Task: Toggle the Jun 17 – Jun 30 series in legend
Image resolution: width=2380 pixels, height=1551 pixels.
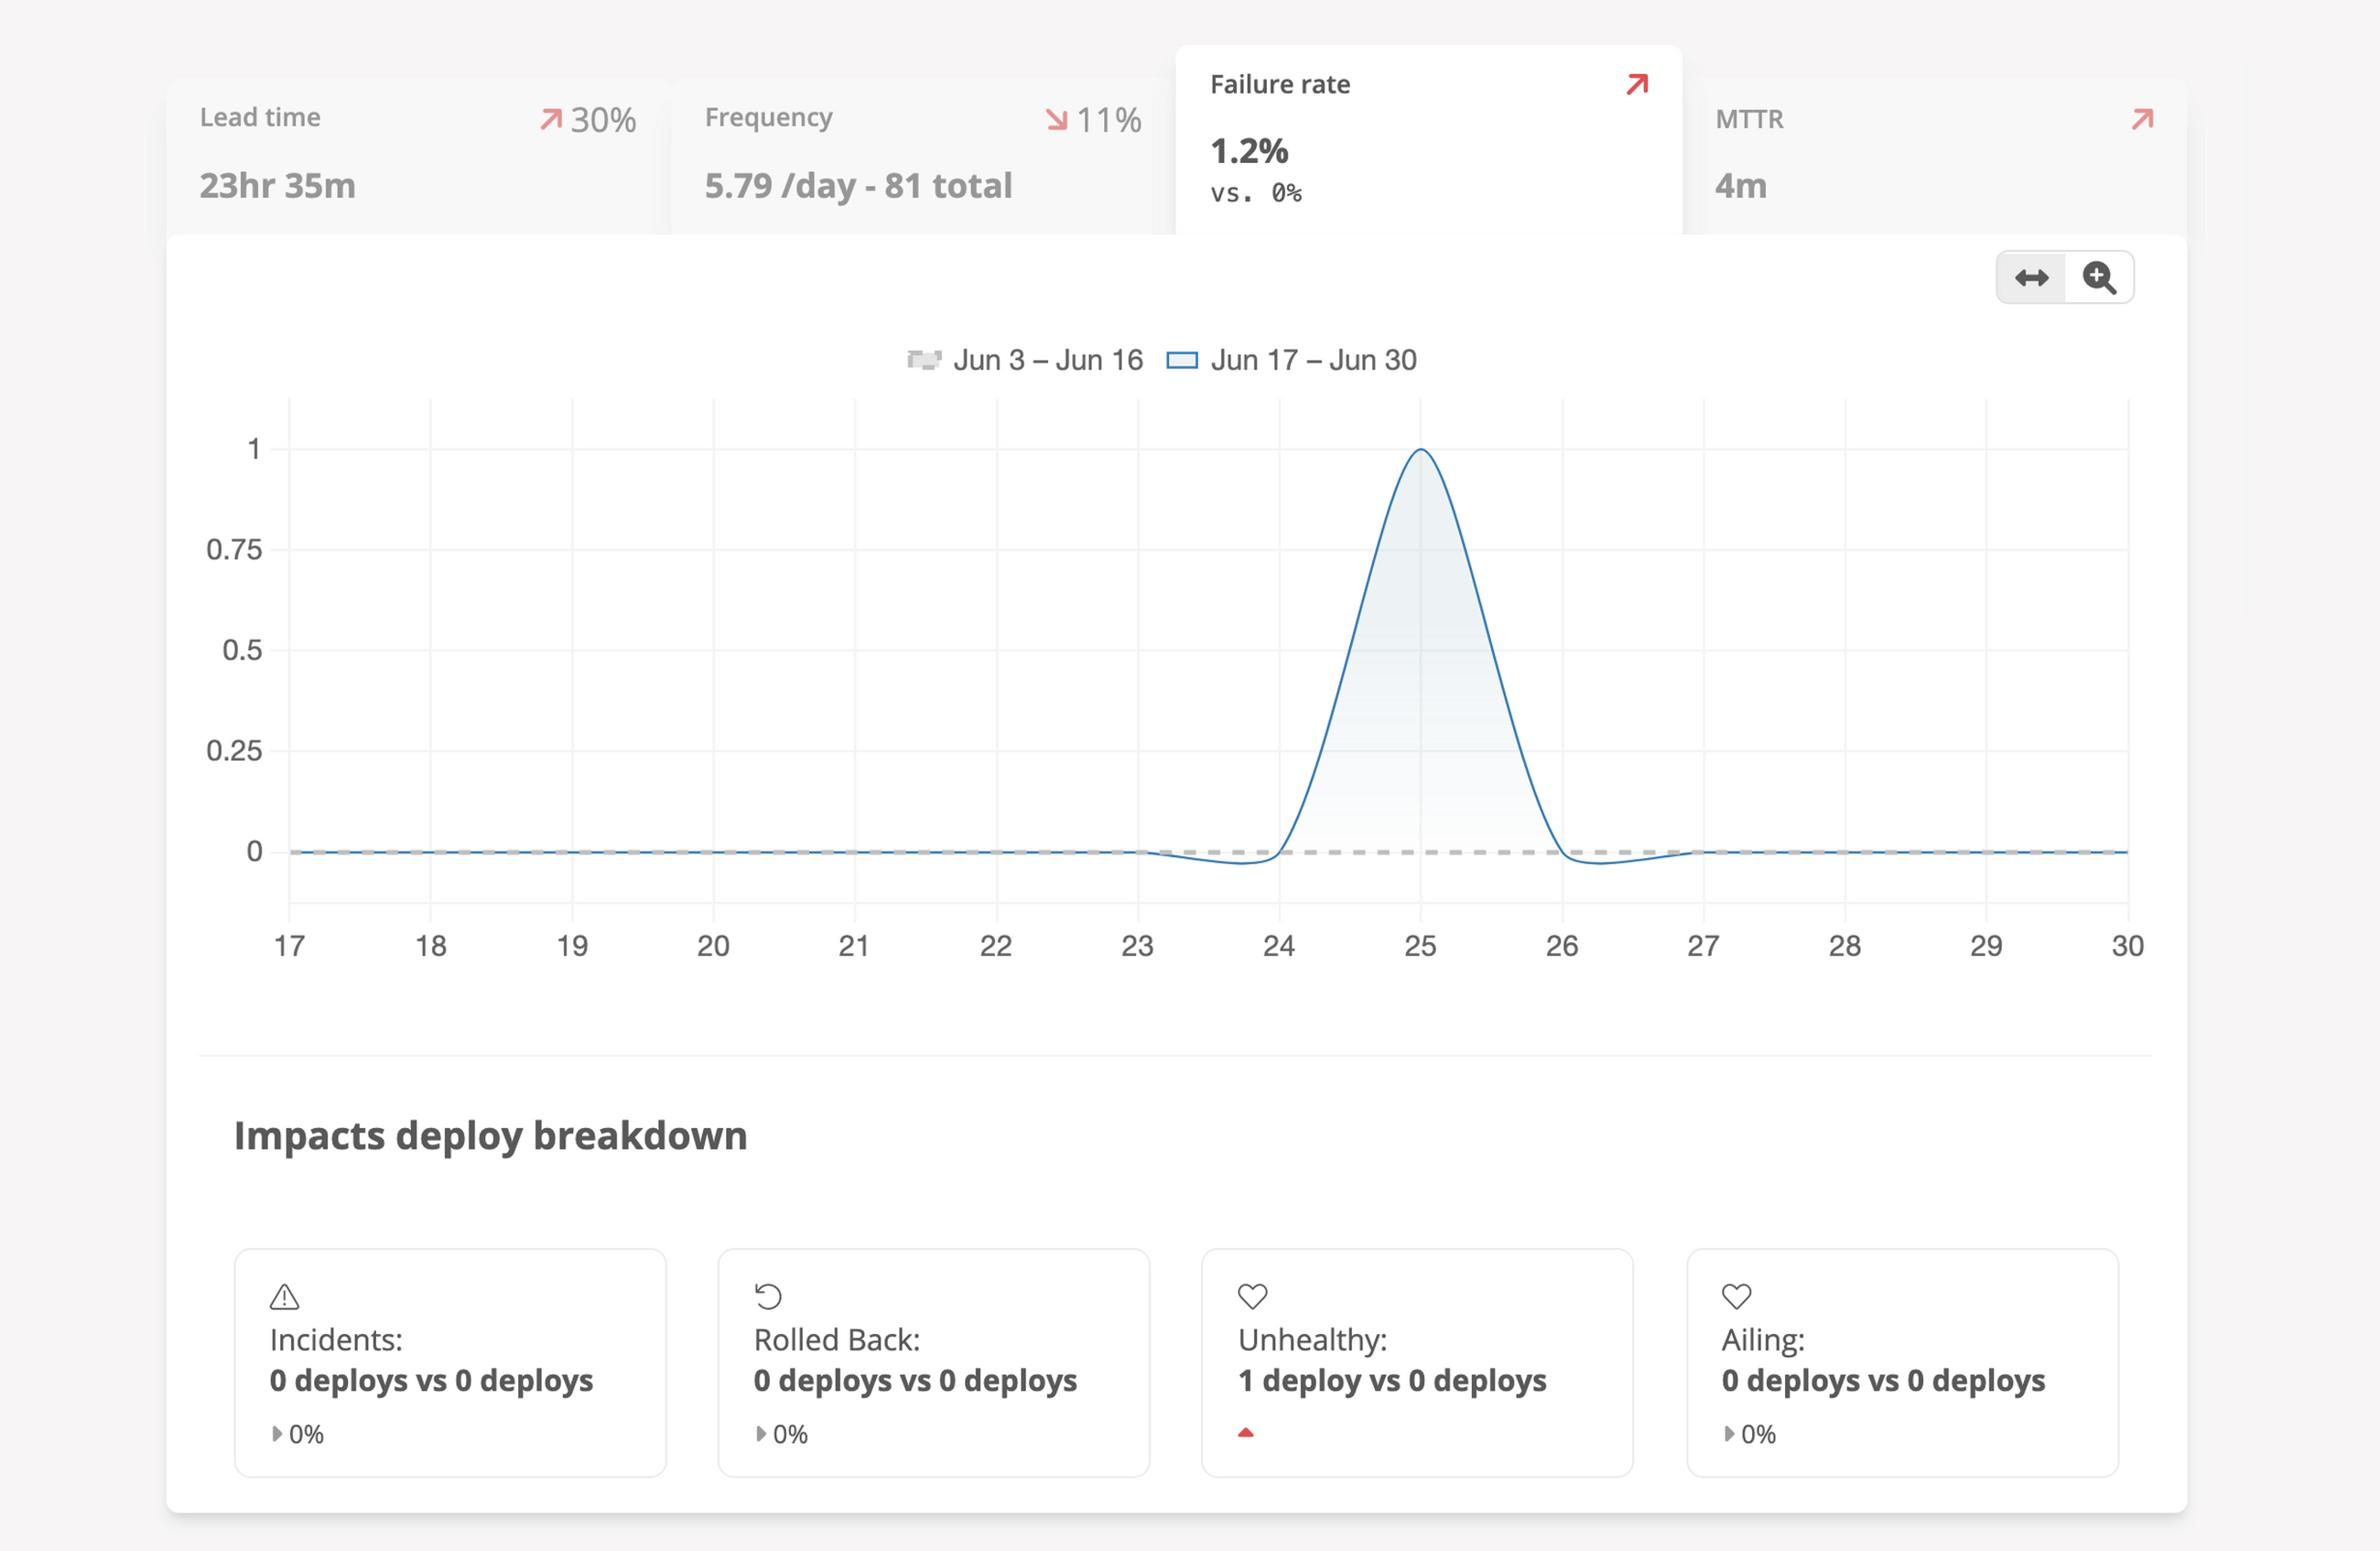Action: click(1291, 359)
